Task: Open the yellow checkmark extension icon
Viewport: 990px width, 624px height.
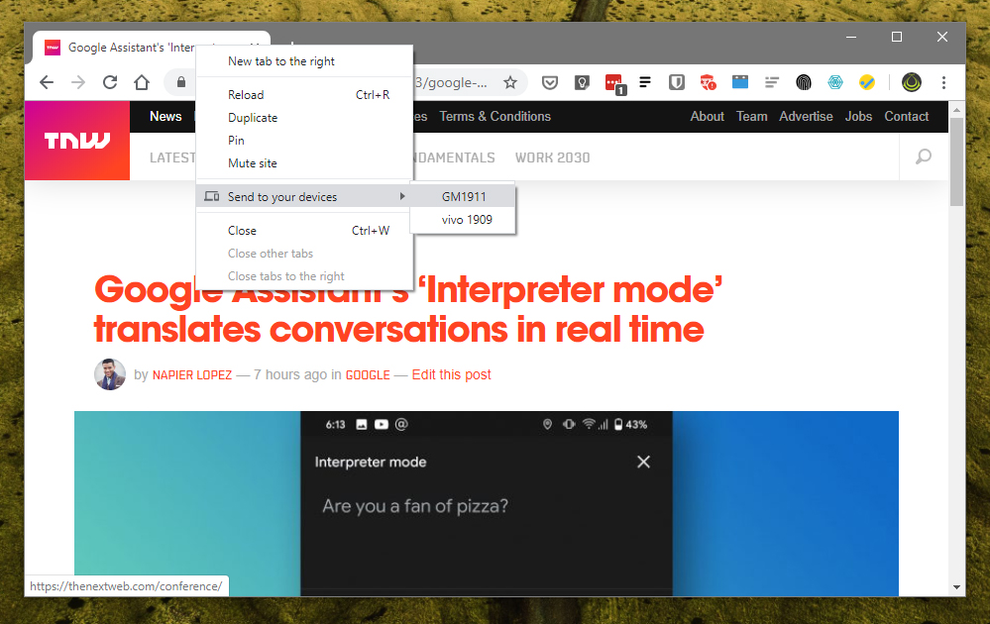Action: tap(867, 82)
